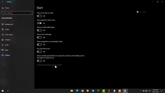Click the Get help link
The height and width of the screenshot is (93, 165).
pos(143,12)
